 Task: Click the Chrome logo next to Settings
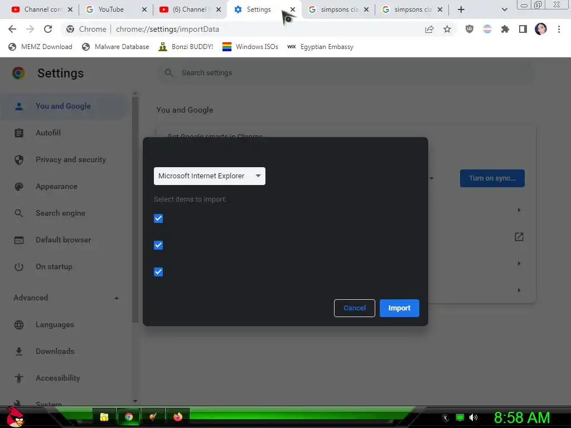click(18, 73)
